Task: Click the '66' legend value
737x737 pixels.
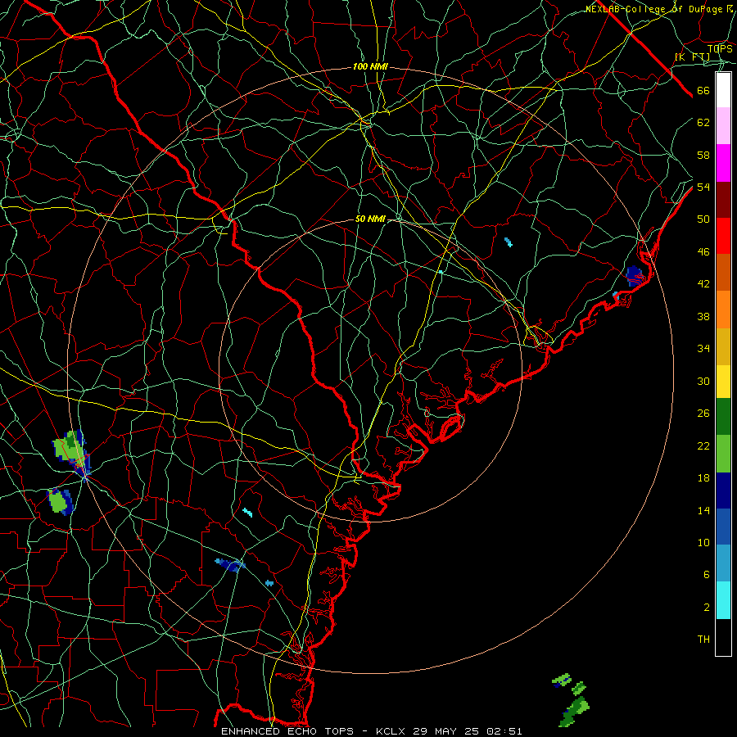Action: tap(703, 91)
